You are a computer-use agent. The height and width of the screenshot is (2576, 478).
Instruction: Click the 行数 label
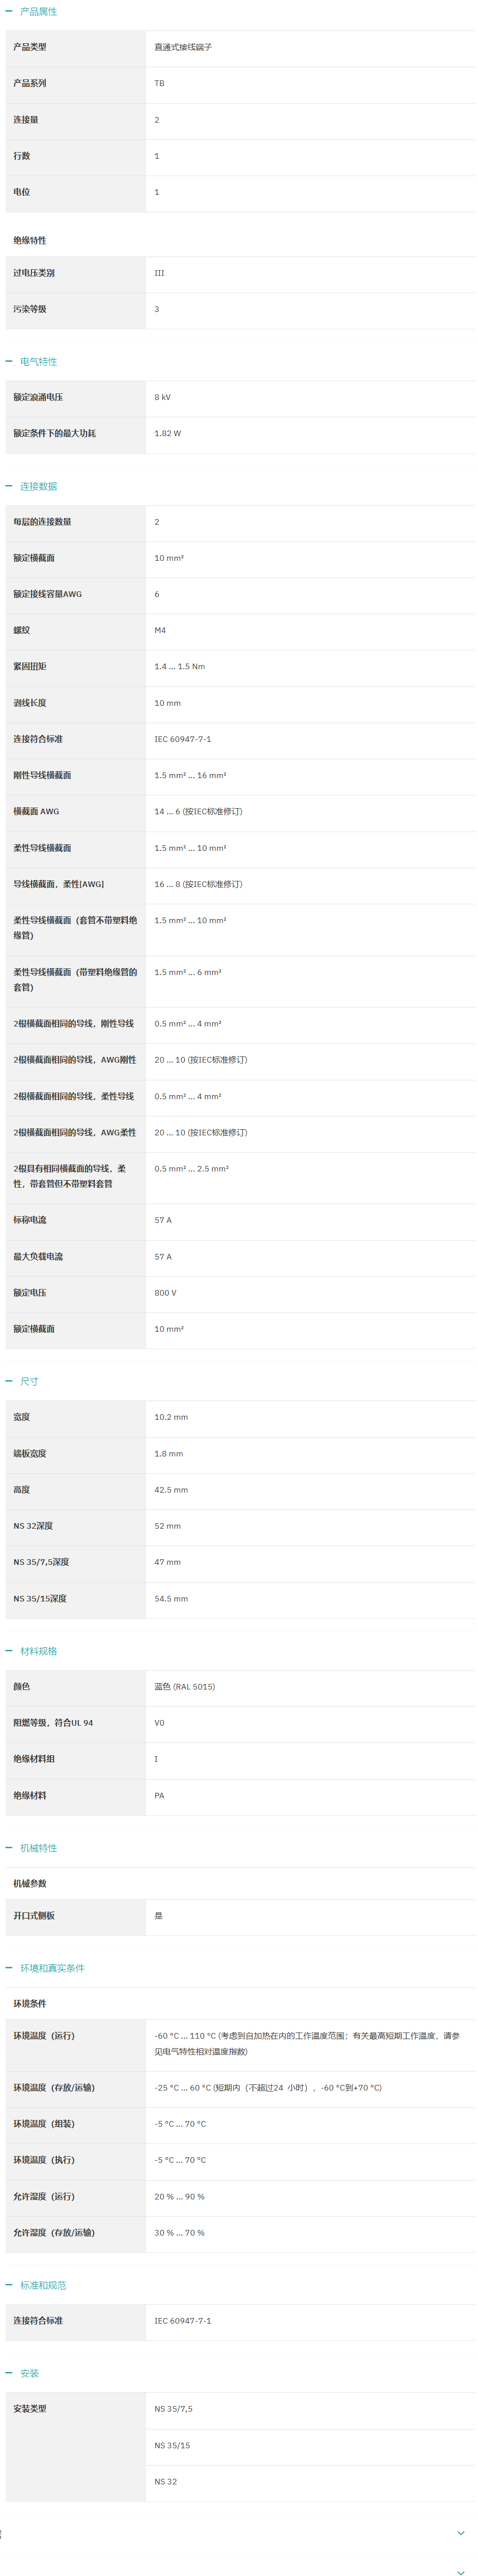(22, 156)
